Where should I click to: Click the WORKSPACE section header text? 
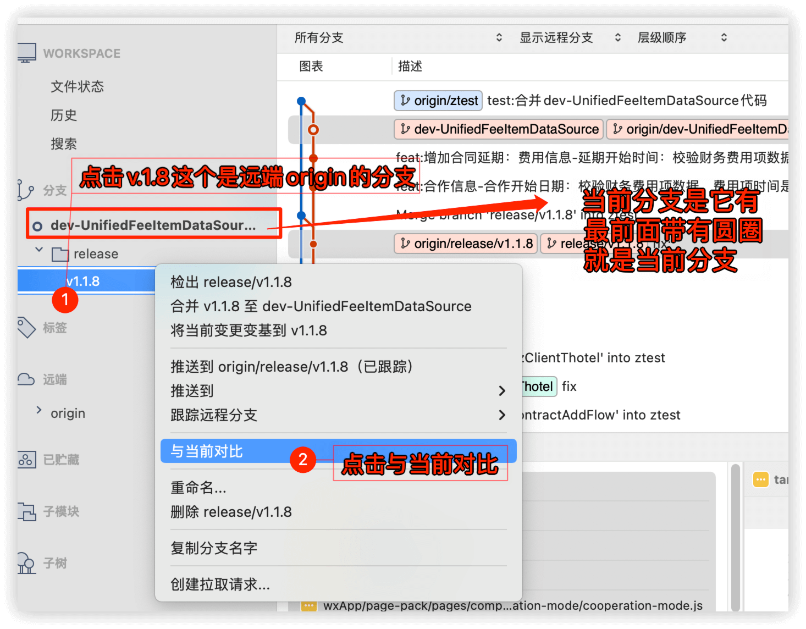82,53
